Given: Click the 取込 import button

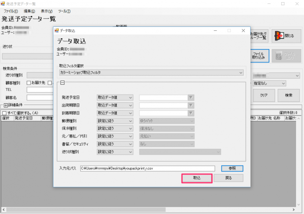Looking at the screenshot, I should pyautogui.click(x=197, y=178).
